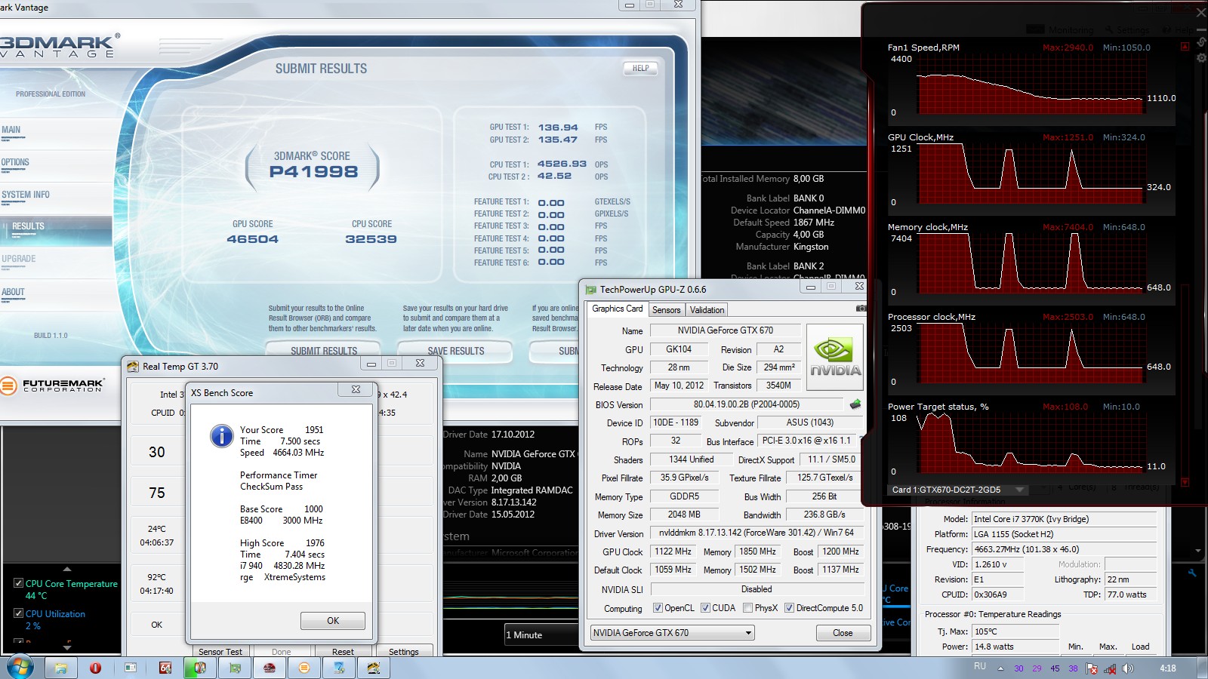
Task: Uncheck CPU Utilization checkbox
Action: (18, 613)
